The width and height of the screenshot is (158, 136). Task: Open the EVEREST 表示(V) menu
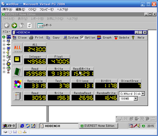(x=22, y=19)
